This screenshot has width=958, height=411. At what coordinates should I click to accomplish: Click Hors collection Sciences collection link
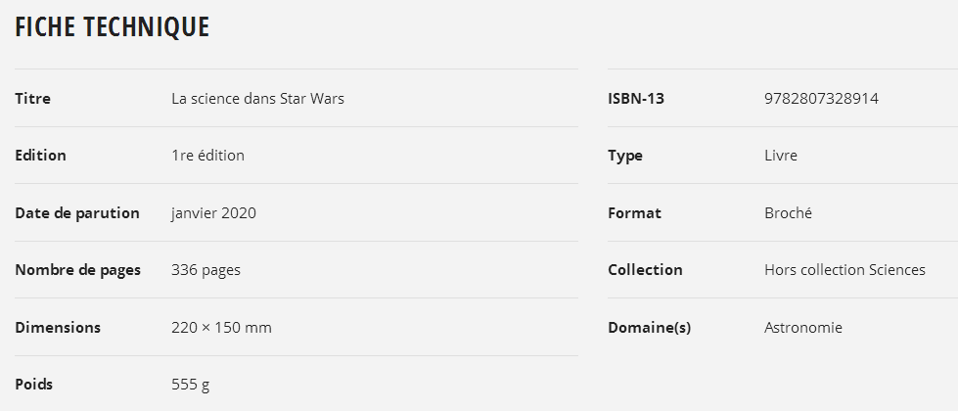[844, 270]
